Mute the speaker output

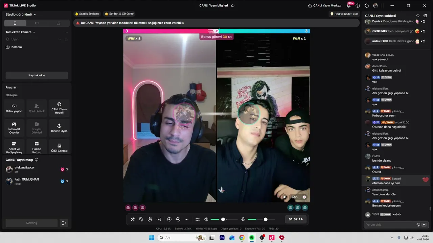[206, 219]
